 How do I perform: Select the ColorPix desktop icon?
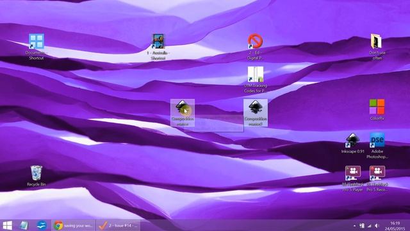[x=377, y=110]
